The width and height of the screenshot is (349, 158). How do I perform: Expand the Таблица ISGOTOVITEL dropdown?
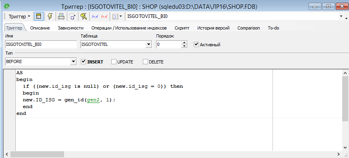click(x=148, y=44)
